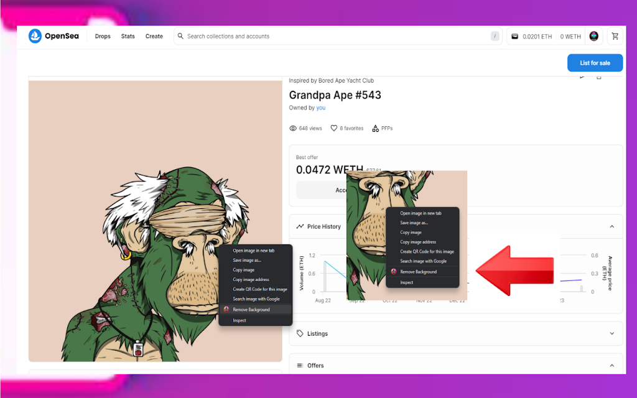Click the 1.2 value on volume axis
The image size is (637, 398).
(312, 256)
